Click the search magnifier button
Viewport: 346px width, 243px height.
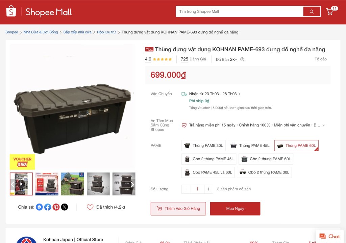click(312, 11)
